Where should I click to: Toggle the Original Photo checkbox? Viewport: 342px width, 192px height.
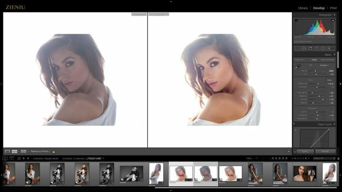[296, 41]
